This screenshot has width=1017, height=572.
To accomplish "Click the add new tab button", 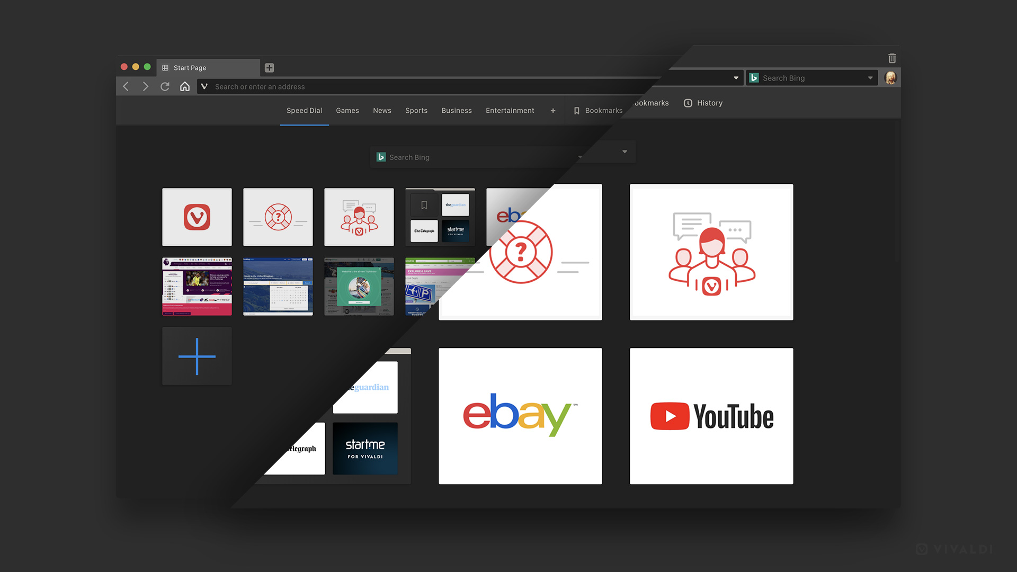I will [270, 67].
